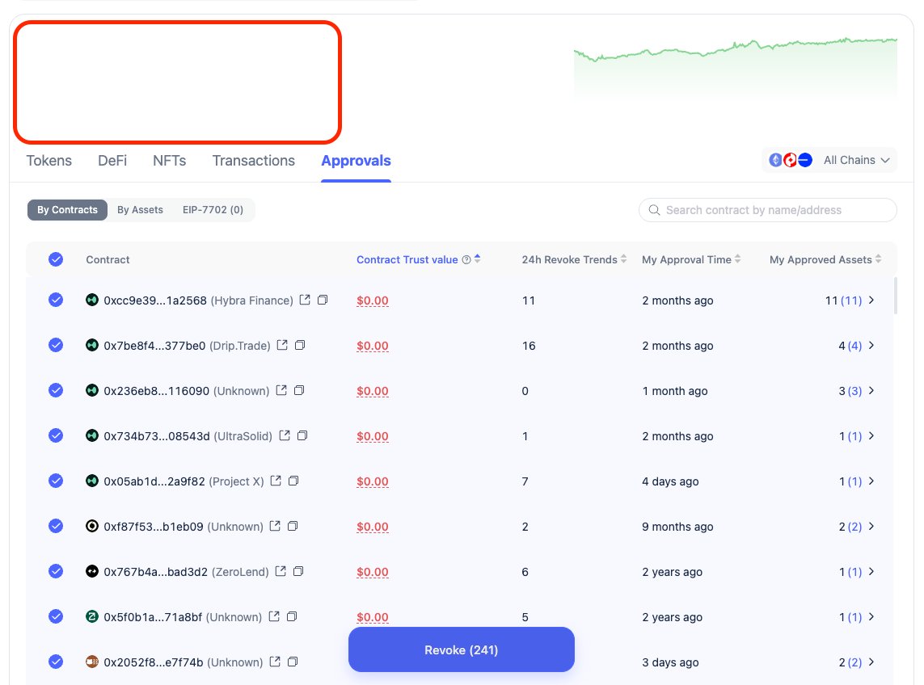Toggle the select-all contracts checkbox
Viewport: 924px width, 685px height.
(x=56, y=259)
